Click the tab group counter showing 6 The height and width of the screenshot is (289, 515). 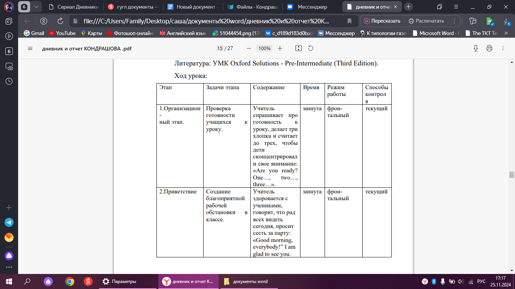[x=24, y=7]
